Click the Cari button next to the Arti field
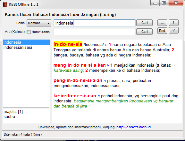The image size is (185, 141). [144, 32]
